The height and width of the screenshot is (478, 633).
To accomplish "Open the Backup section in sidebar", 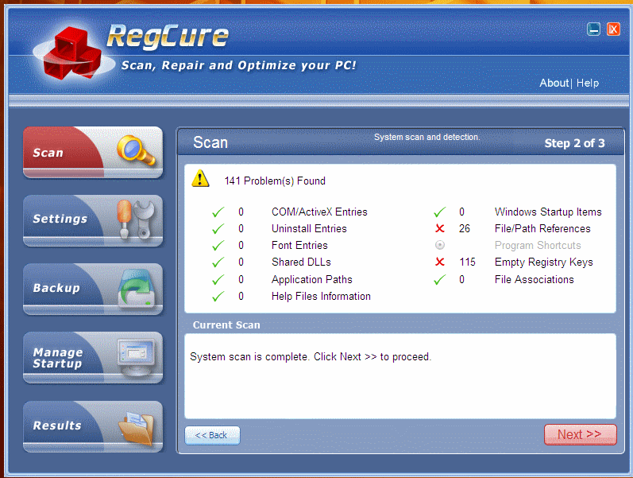I will tap(93, 290).
